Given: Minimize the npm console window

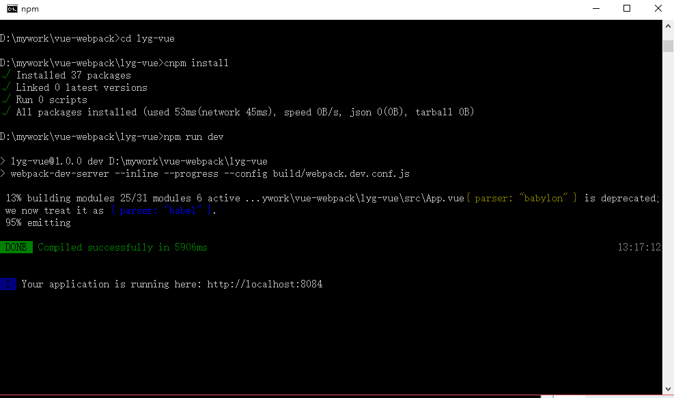Looking at the screenshot, I should pyautogui.click(x=595, y=9).
